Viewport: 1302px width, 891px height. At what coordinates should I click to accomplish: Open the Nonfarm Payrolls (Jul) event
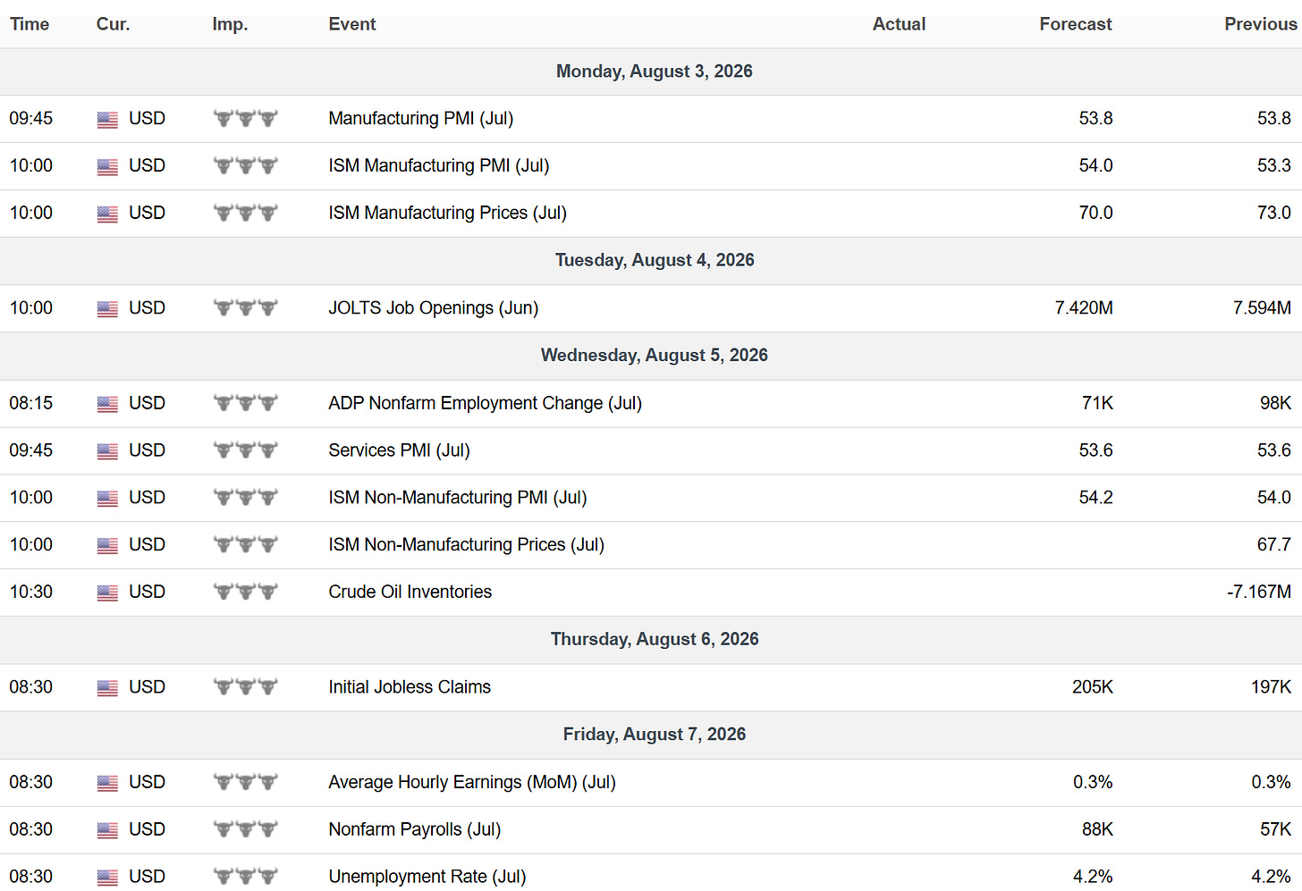[x=414, y=829]
